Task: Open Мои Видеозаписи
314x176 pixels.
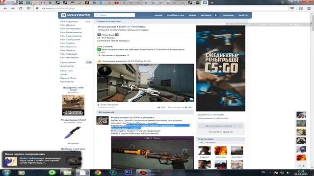Action: pos(71,32)
